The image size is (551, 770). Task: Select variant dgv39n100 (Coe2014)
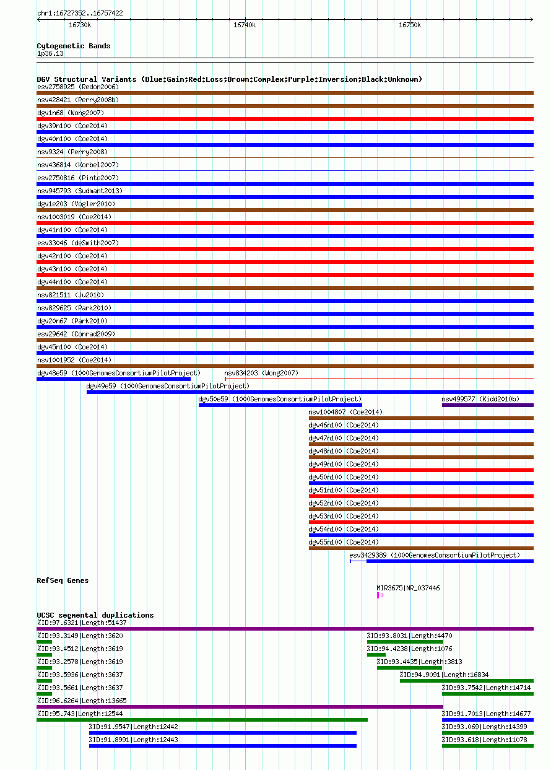pyautogui.click(x=72, y=126)
